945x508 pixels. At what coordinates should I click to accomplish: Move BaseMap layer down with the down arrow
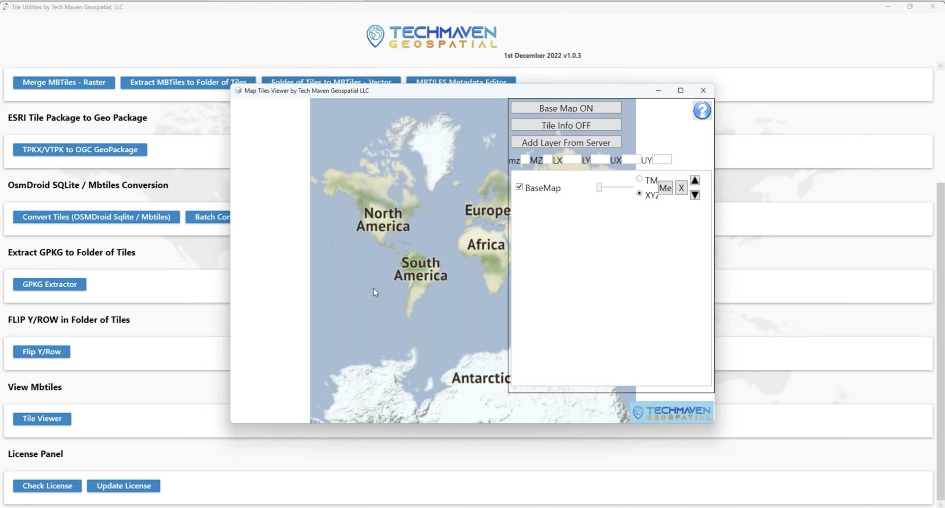[x=694, y=195]
